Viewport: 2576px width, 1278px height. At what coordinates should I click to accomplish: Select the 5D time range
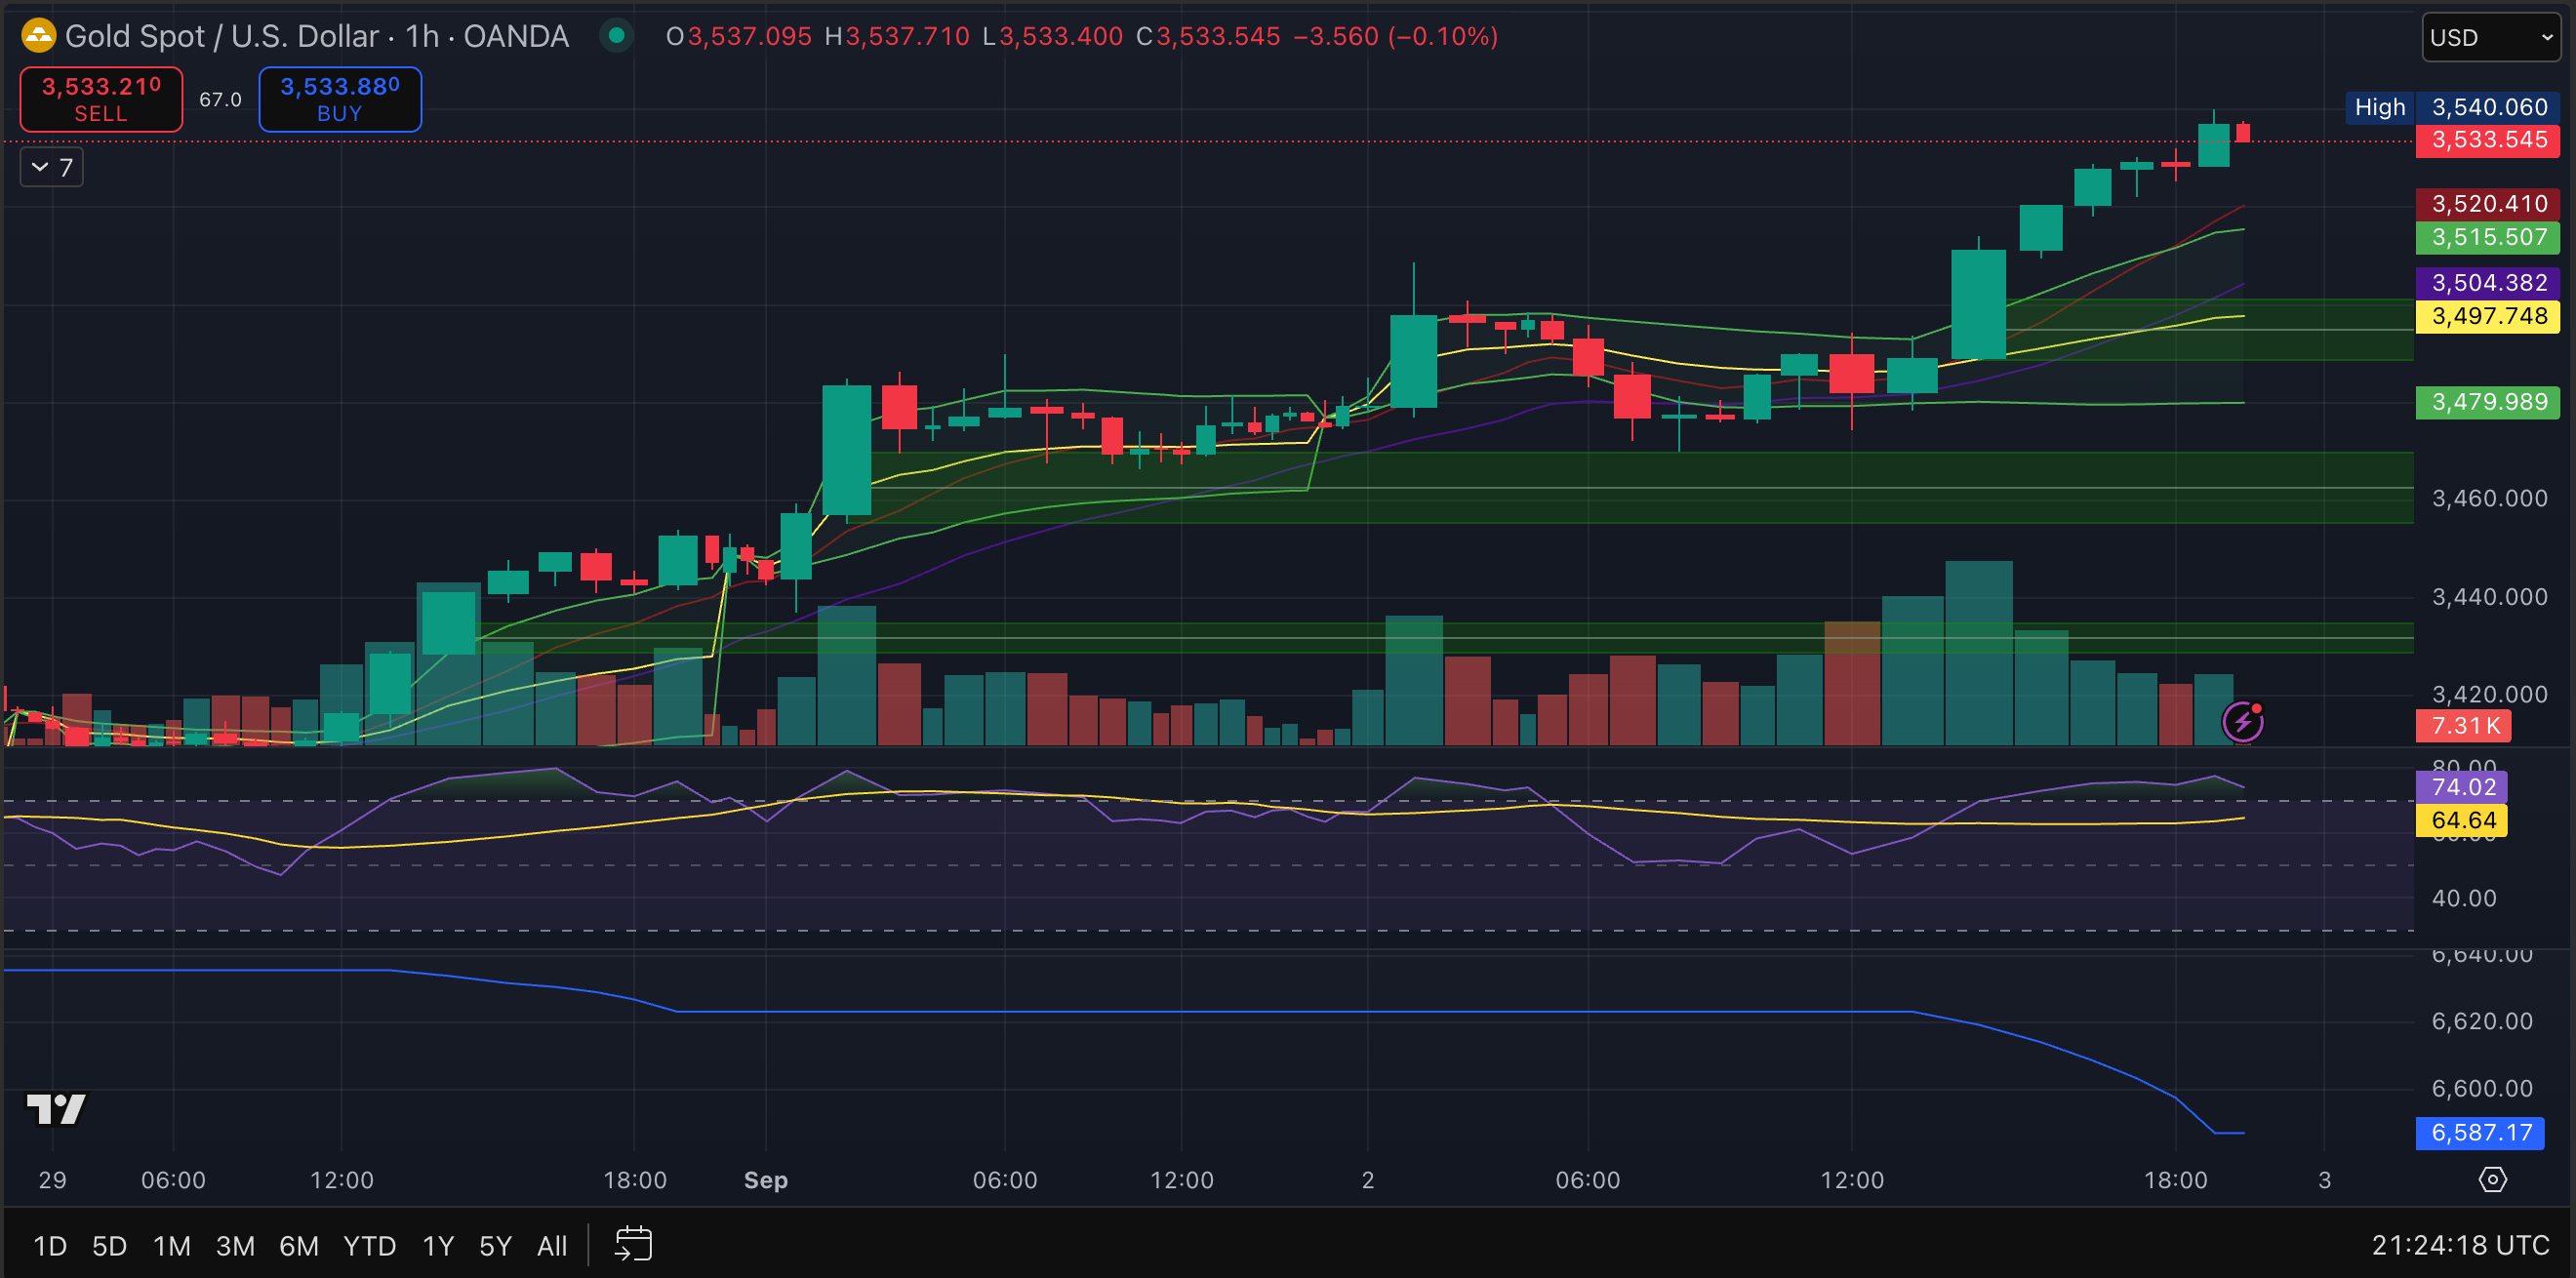point(109,1246)
